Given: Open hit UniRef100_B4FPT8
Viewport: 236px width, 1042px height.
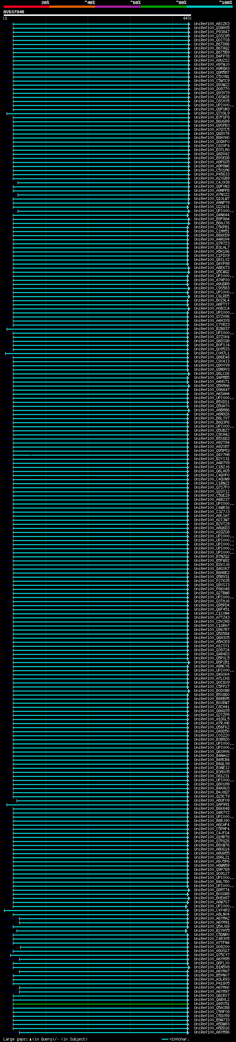Looking at the screenshot, I should (212, 56).
